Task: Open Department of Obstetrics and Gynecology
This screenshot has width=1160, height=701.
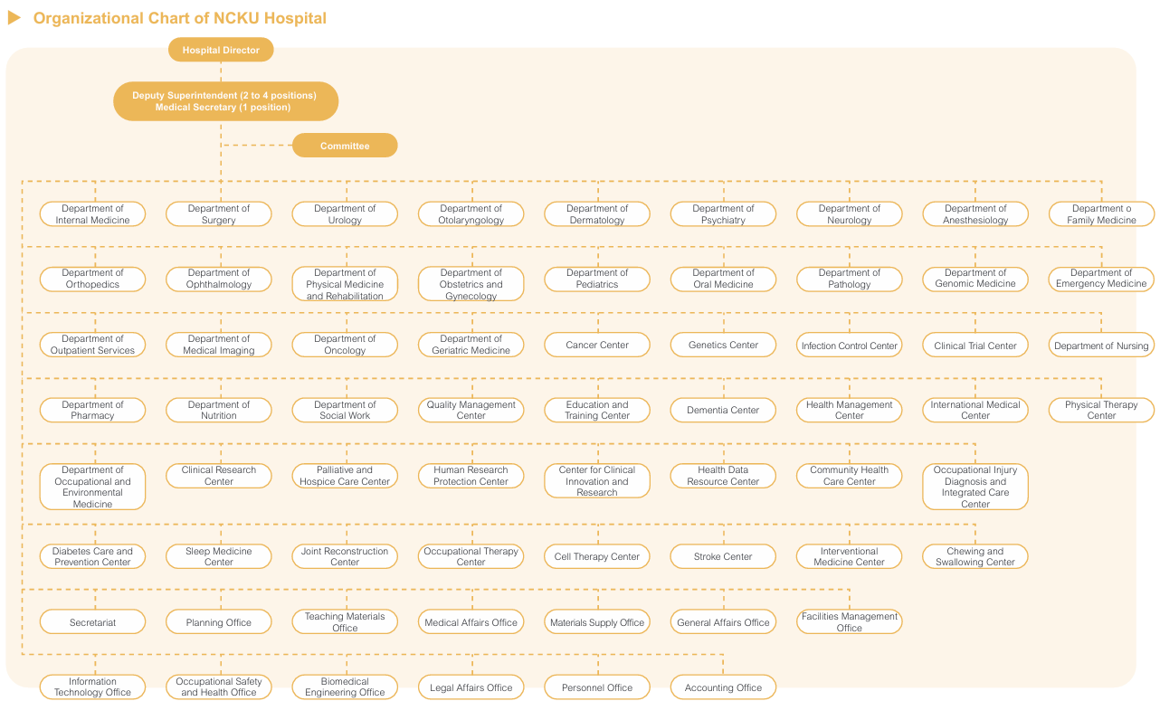Action: tap(471, 284)
